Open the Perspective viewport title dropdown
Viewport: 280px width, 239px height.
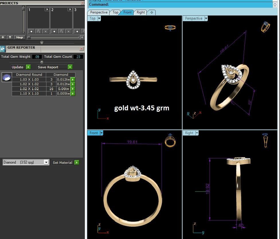(206, 18)
